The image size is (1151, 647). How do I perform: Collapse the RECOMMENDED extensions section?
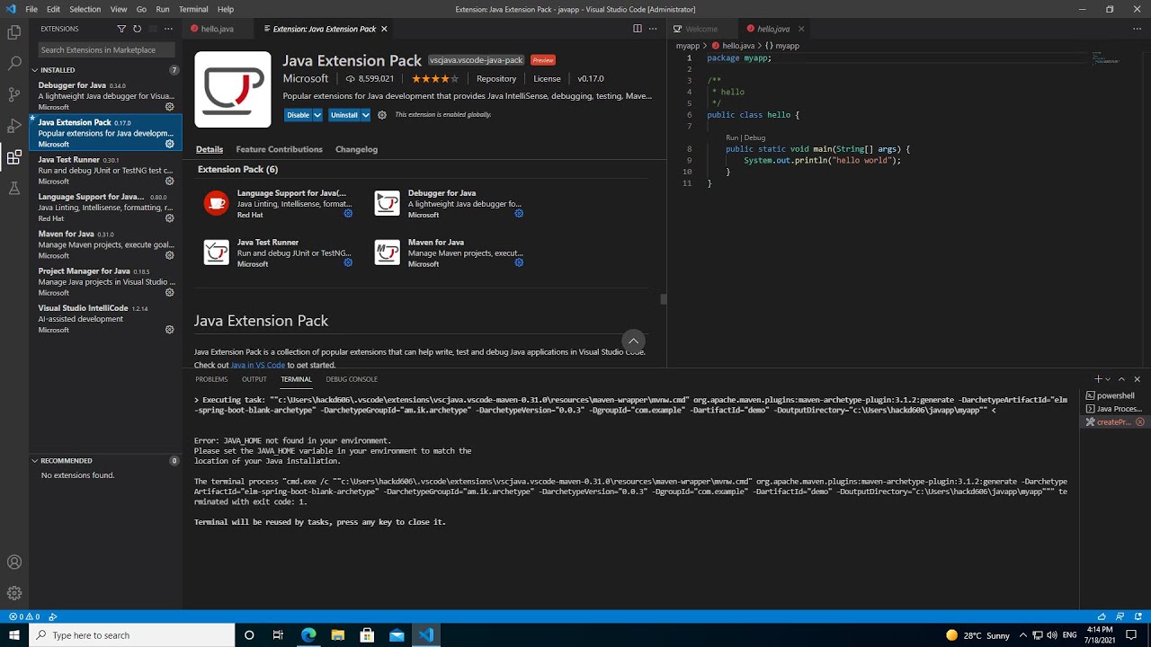pos(35,461)
